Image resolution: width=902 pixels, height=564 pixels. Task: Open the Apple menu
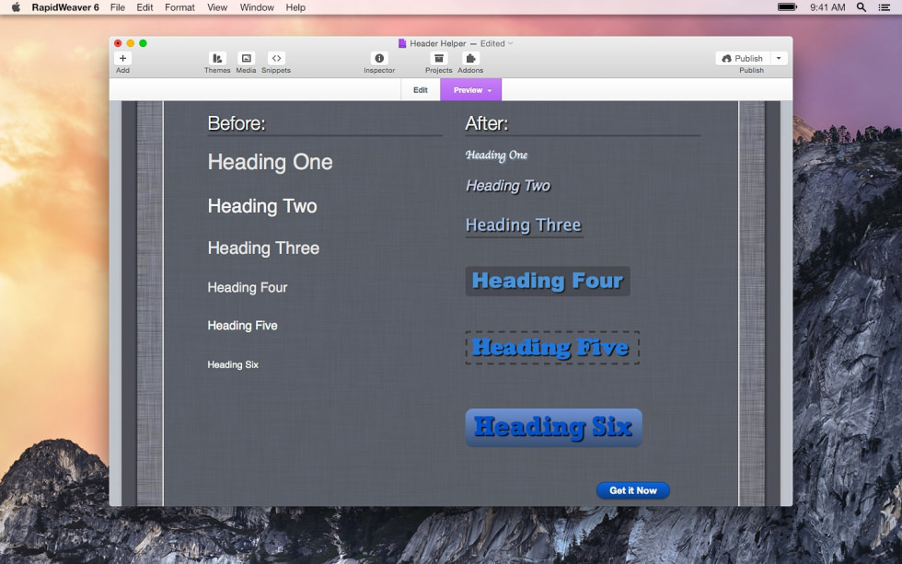(x=16, y=6)
